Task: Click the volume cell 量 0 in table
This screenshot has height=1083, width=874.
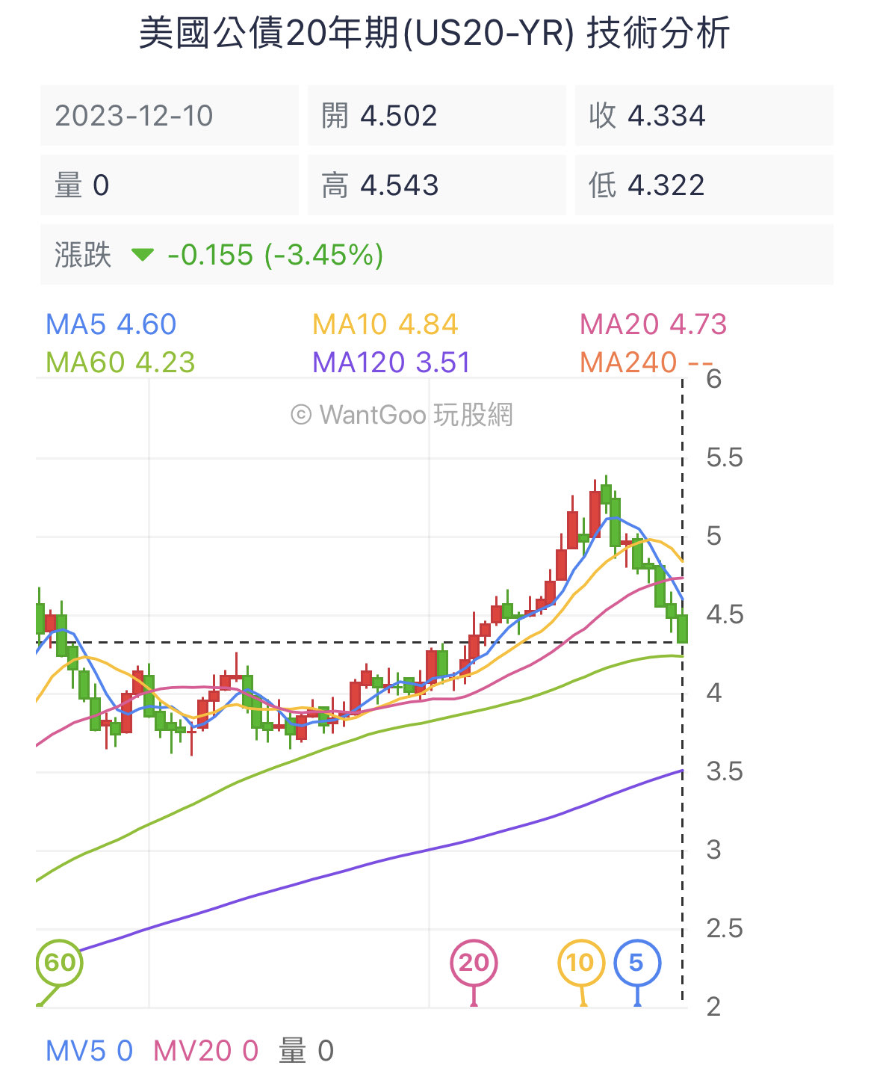Action: (170, 185)
